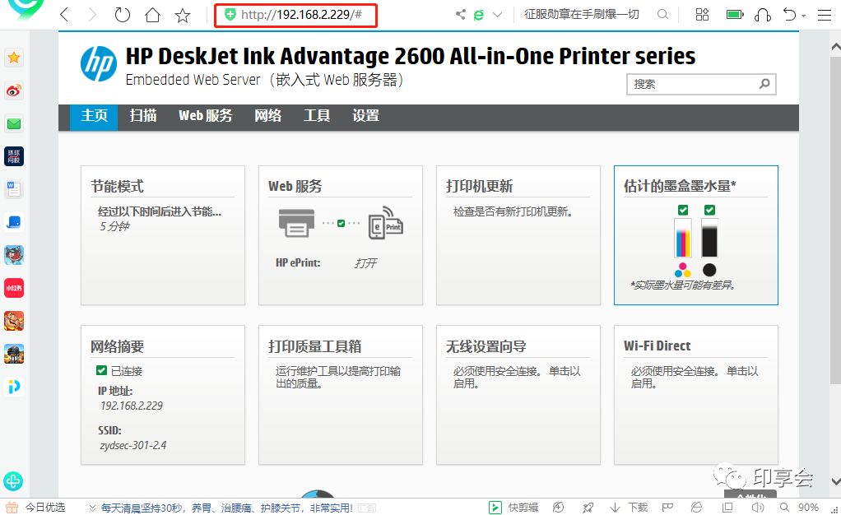
Task: Open the 网络 tab
Action: click(267, 116)
